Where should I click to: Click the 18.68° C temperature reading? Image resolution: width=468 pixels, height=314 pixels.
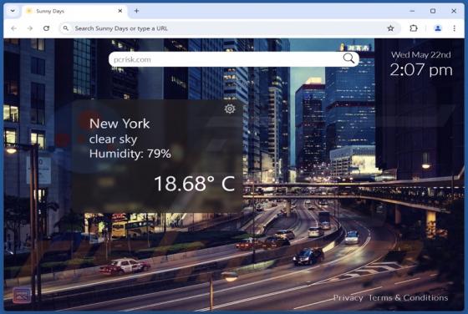tap(194, 184)
